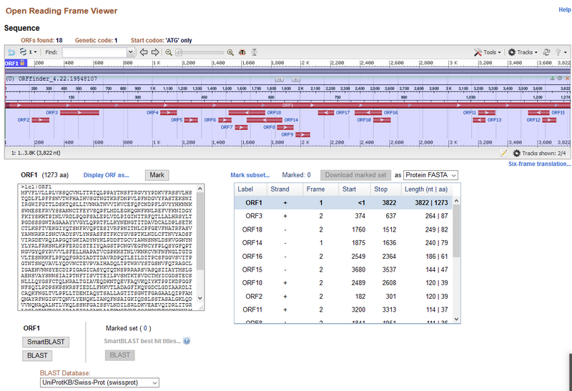The height and width of the screenshot is (391, 572).
Task: Click the zoom out magnifier icon
Action: 169,52
